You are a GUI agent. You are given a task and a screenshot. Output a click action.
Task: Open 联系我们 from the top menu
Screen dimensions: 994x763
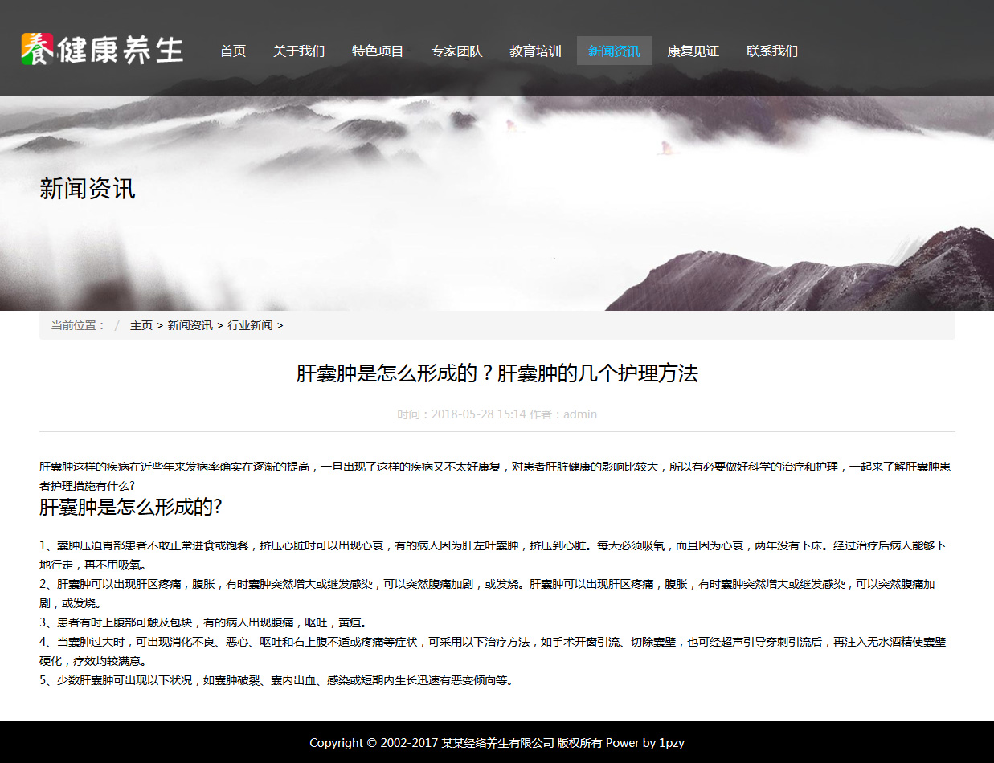[x=771, y=51]
